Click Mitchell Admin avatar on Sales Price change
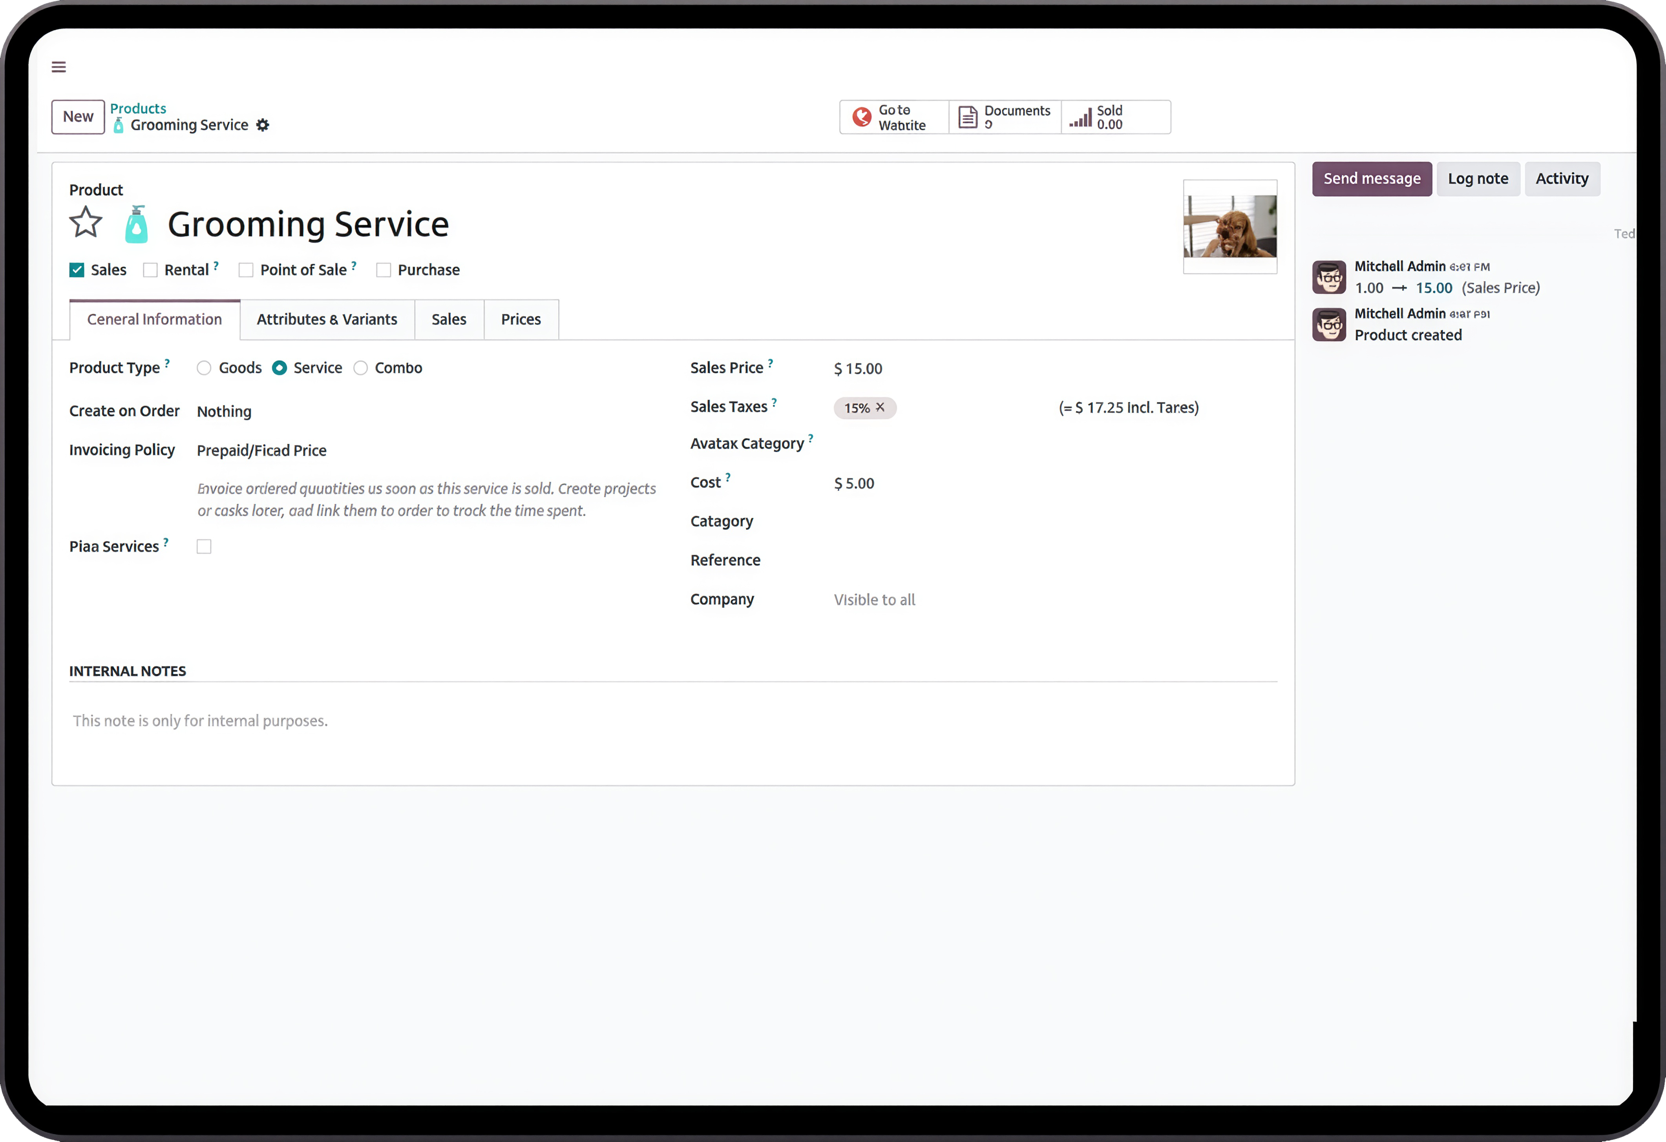Screen dimensions: 1666x1142 (x=1329, y=277)
